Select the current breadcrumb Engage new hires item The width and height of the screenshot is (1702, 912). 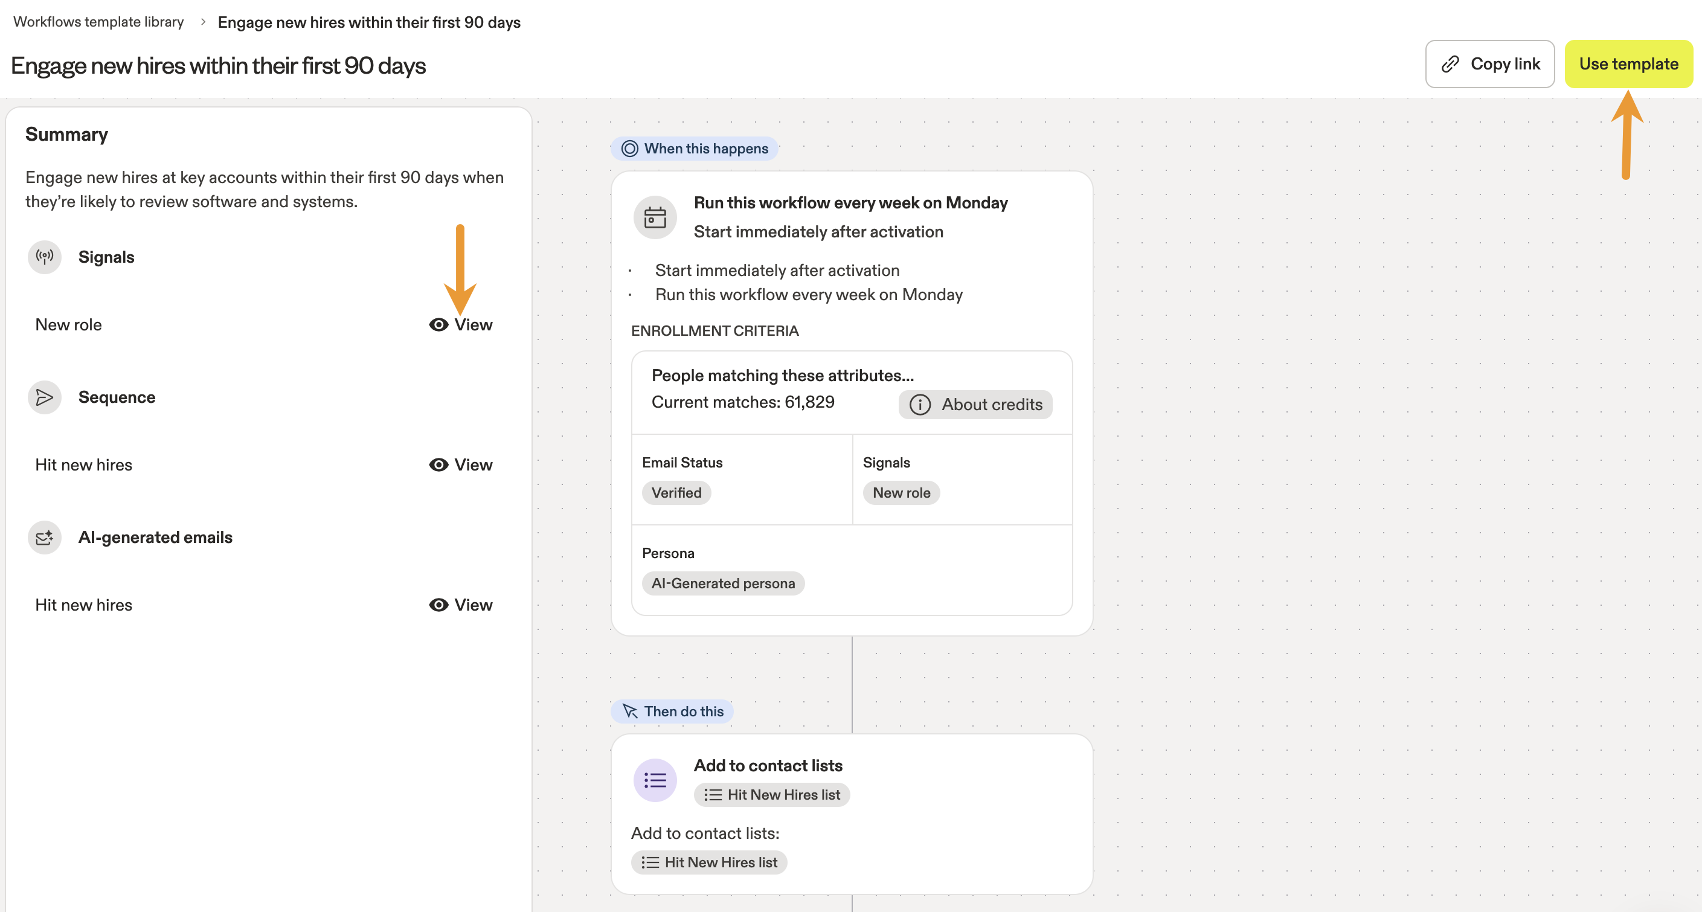[x=370, y=21]
